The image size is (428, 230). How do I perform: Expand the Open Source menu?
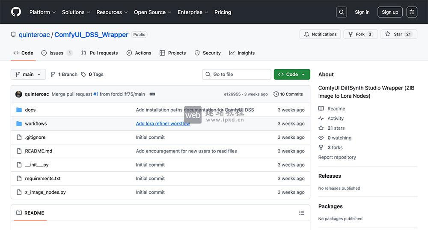(x=153, y=12)
